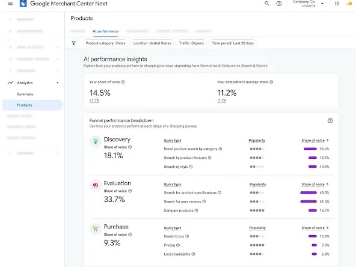
Task: Click info icon for Search for product specifications
Action: click(219, 192)
